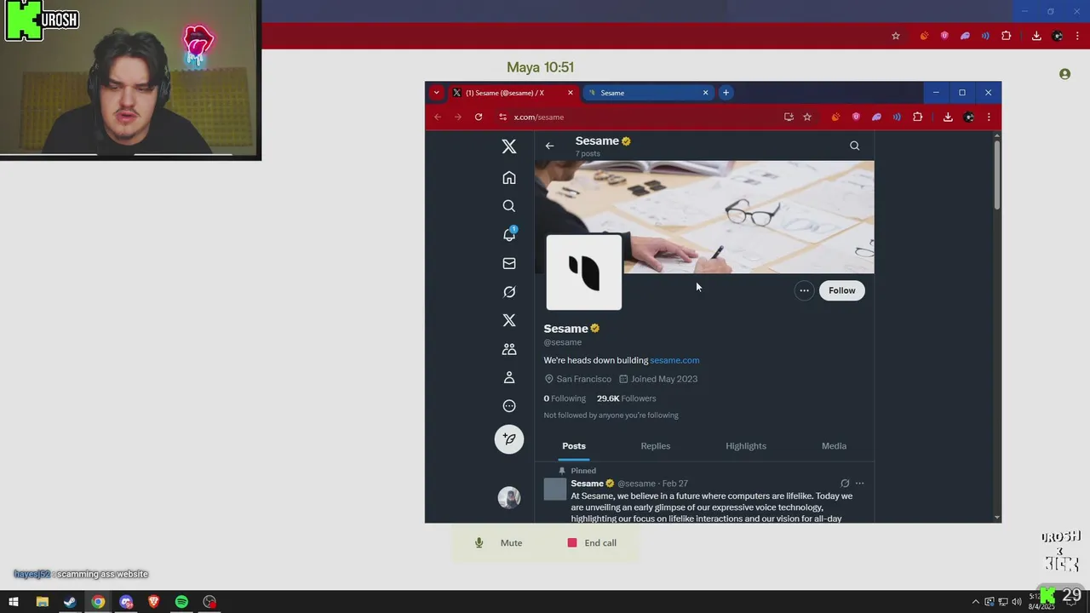Open Premium X icon in sidebar

tap(509, 320)
